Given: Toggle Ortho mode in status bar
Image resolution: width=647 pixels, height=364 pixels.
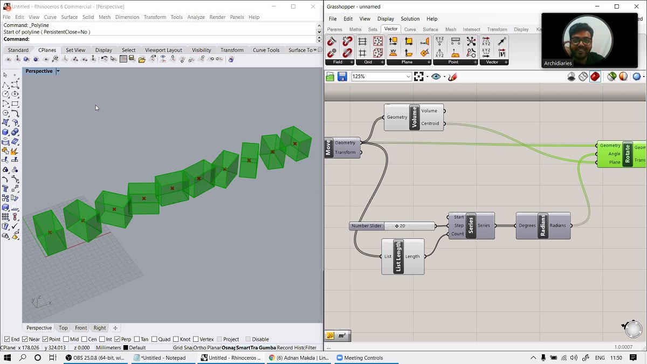Looking at the screenshot, I should [x=199, y=348].
